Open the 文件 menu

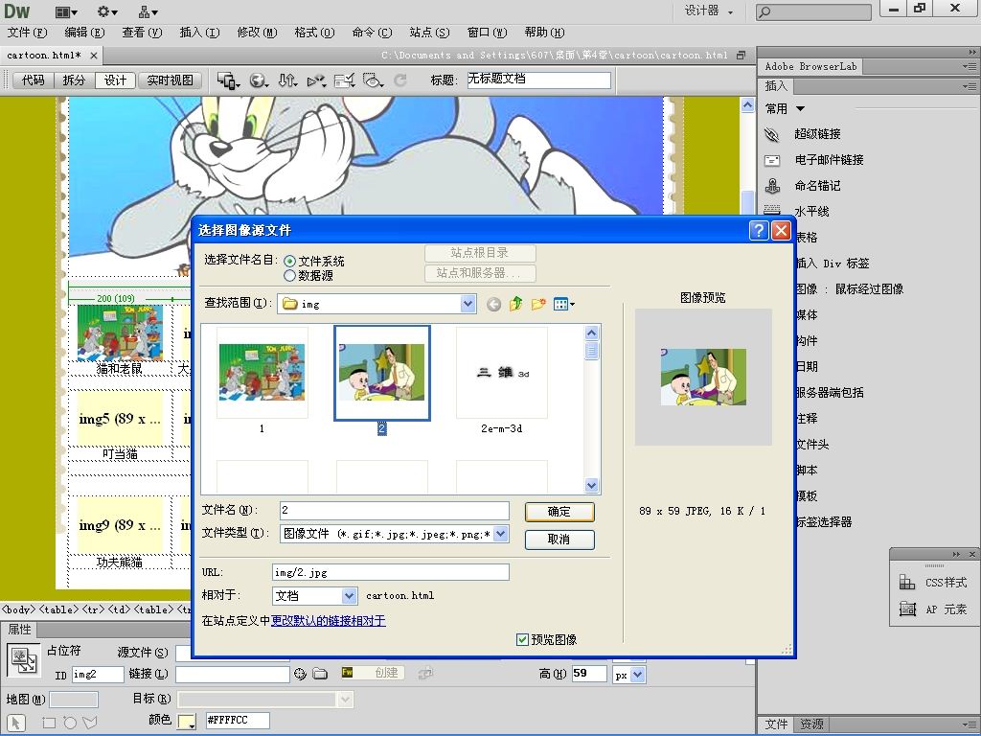[x=27, y=33]
